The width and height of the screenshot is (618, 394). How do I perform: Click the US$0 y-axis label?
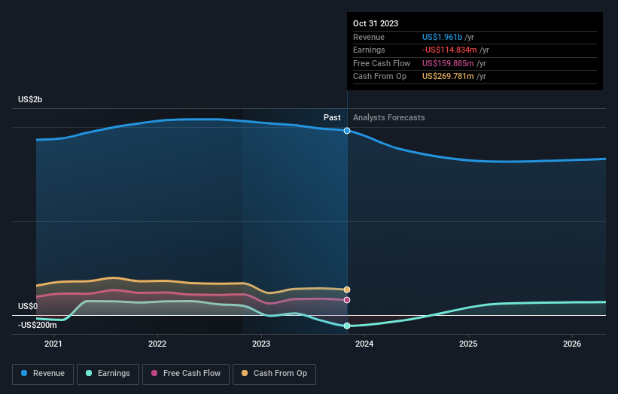pyautogui.click(x=28, y=306)
